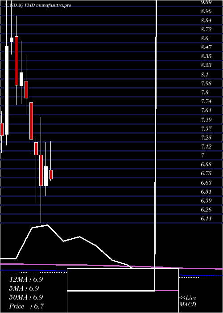The image size is (223, 313).
Task: Select the 6.63 price axis label
Action: point(206,182)
